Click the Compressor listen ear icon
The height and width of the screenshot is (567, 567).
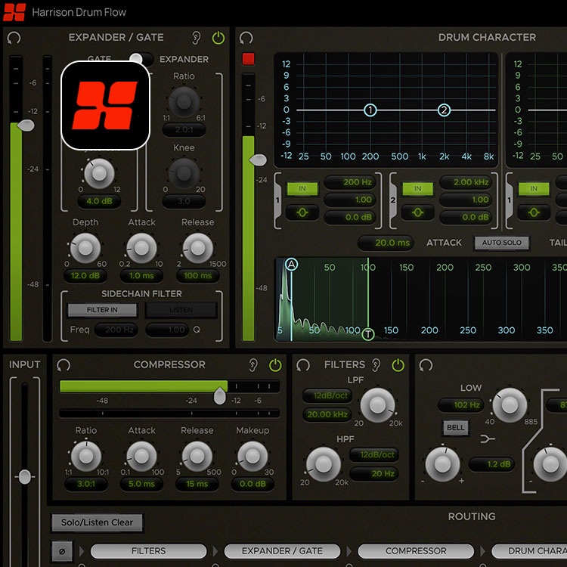tap(254, 365)
